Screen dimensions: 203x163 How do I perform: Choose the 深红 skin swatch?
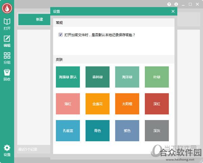coord(157,104)
